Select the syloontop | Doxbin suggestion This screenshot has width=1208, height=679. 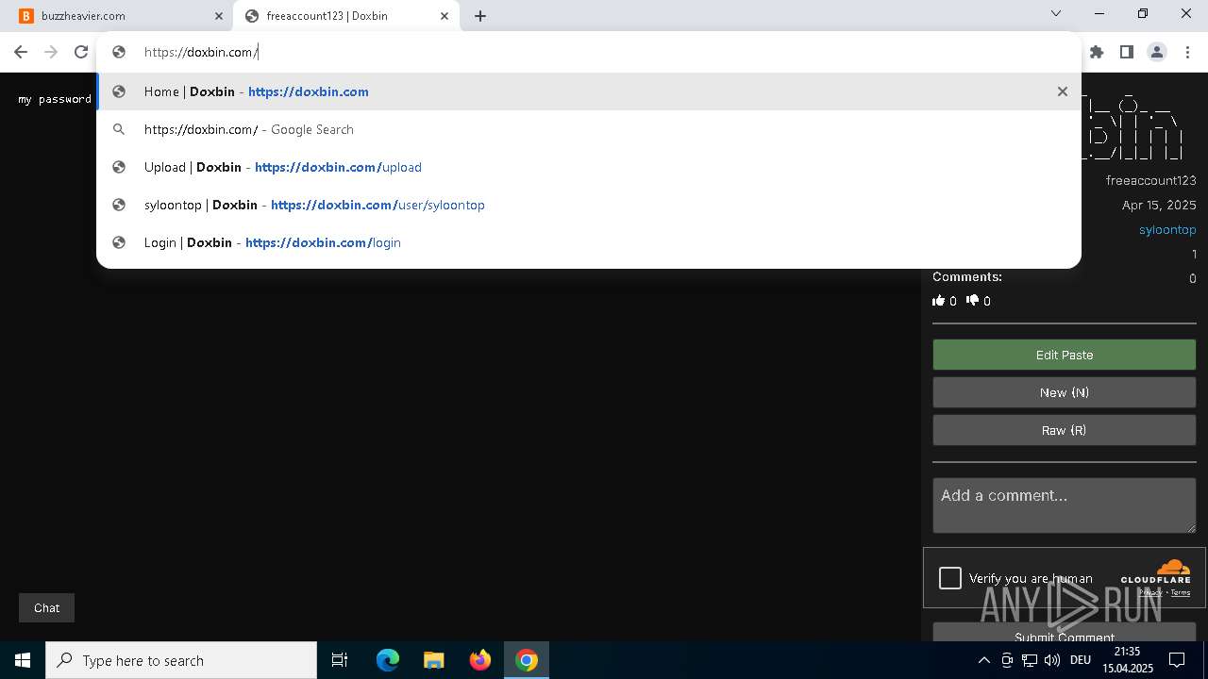click(x=589, y=205)
